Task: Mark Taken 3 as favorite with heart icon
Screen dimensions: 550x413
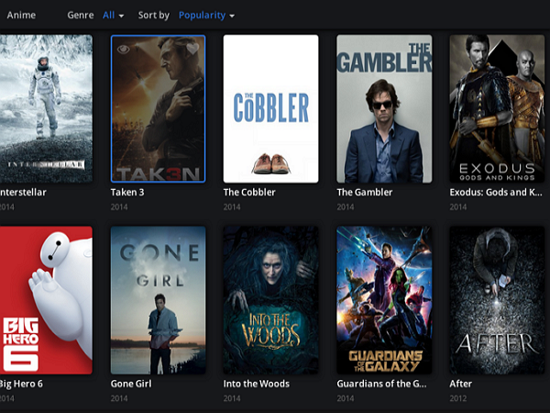Action: (192, 49)
